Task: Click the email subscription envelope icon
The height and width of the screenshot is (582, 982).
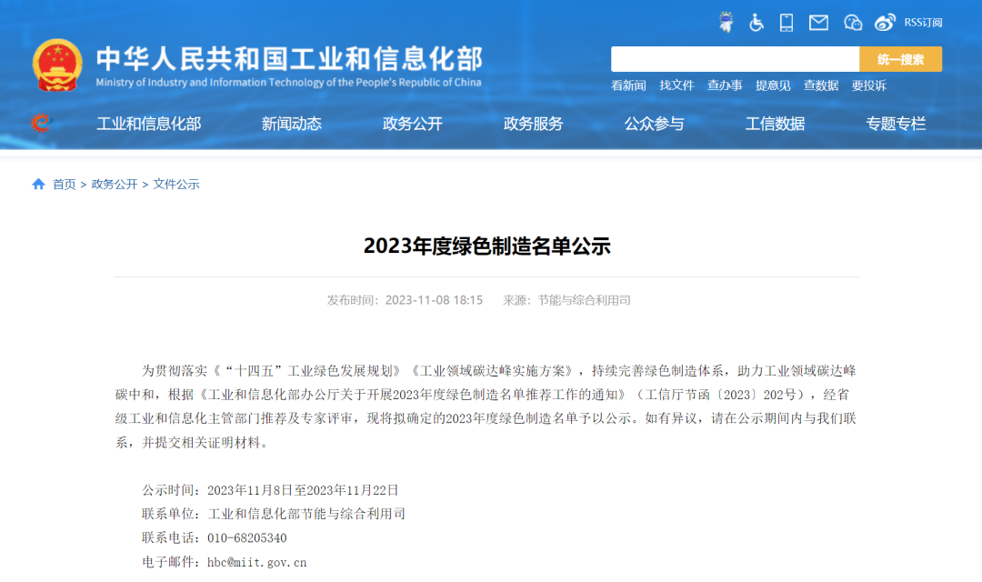Action: point(818,22)
